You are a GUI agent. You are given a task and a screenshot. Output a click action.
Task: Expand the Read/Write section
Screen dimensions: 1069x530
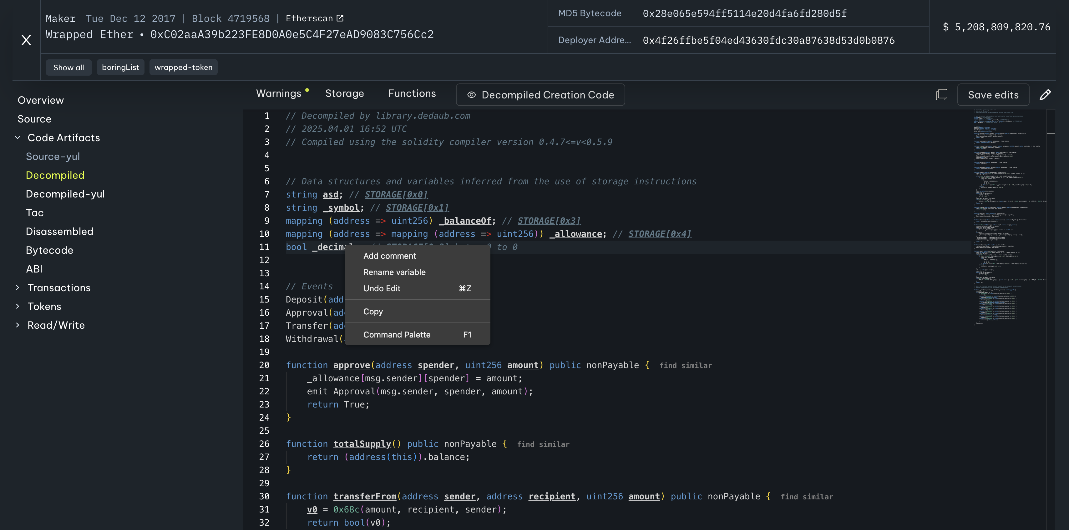(x=18, y=325)
